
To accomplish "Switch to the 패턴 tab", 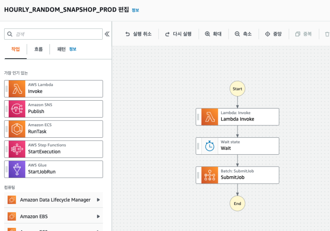I will tap(61, 49).
